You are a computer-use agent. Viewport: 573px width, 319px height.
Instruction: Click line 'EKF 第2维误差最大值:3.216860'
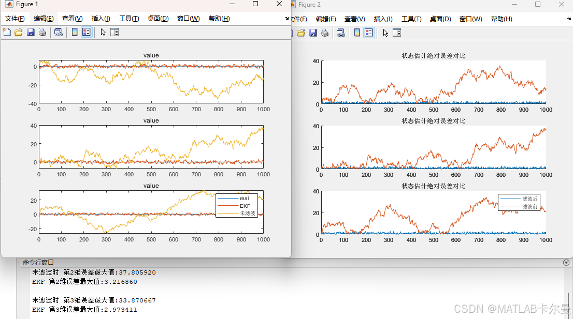[84, 282]
